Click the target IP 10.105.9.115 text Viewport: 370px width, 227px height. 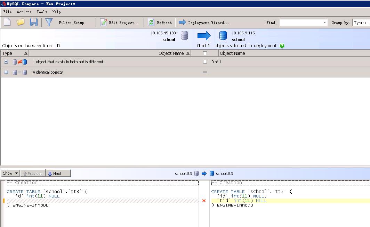point(243,33)
